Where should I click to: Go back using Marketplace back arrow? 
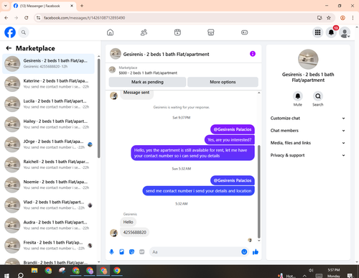pyautogui.click(x=9, y=48)
